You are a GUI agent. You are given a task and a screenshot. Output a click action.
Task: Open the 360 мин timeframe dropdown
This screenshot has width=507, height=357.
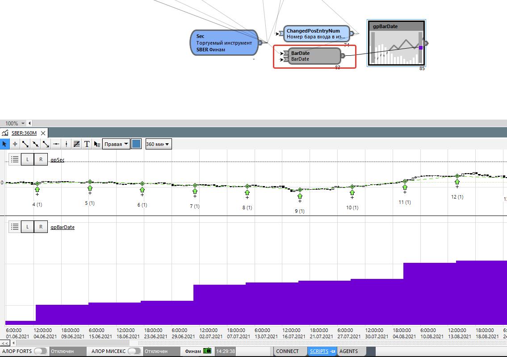pyautogui.click(x=158, y=144)
